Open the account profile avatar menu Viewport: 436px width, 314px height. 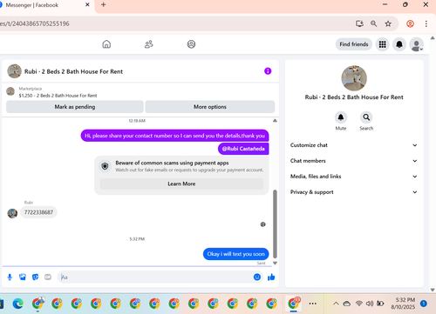[416, 44]
